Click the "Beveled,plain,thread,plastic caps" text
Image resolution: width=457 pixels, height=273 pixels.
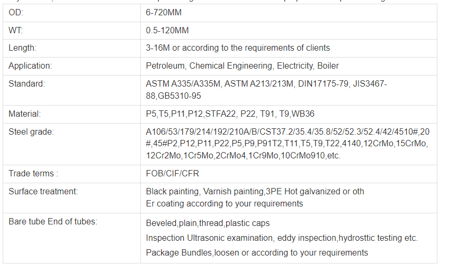click(x=208, y=223)
